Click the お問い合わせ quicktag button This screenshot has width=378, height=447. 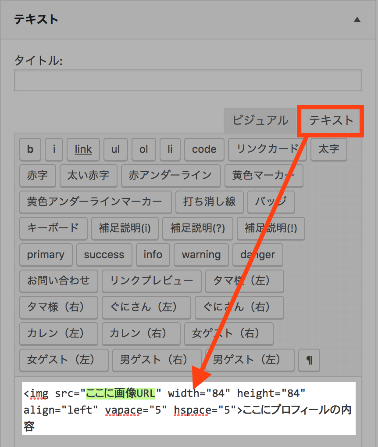point(59,281)
